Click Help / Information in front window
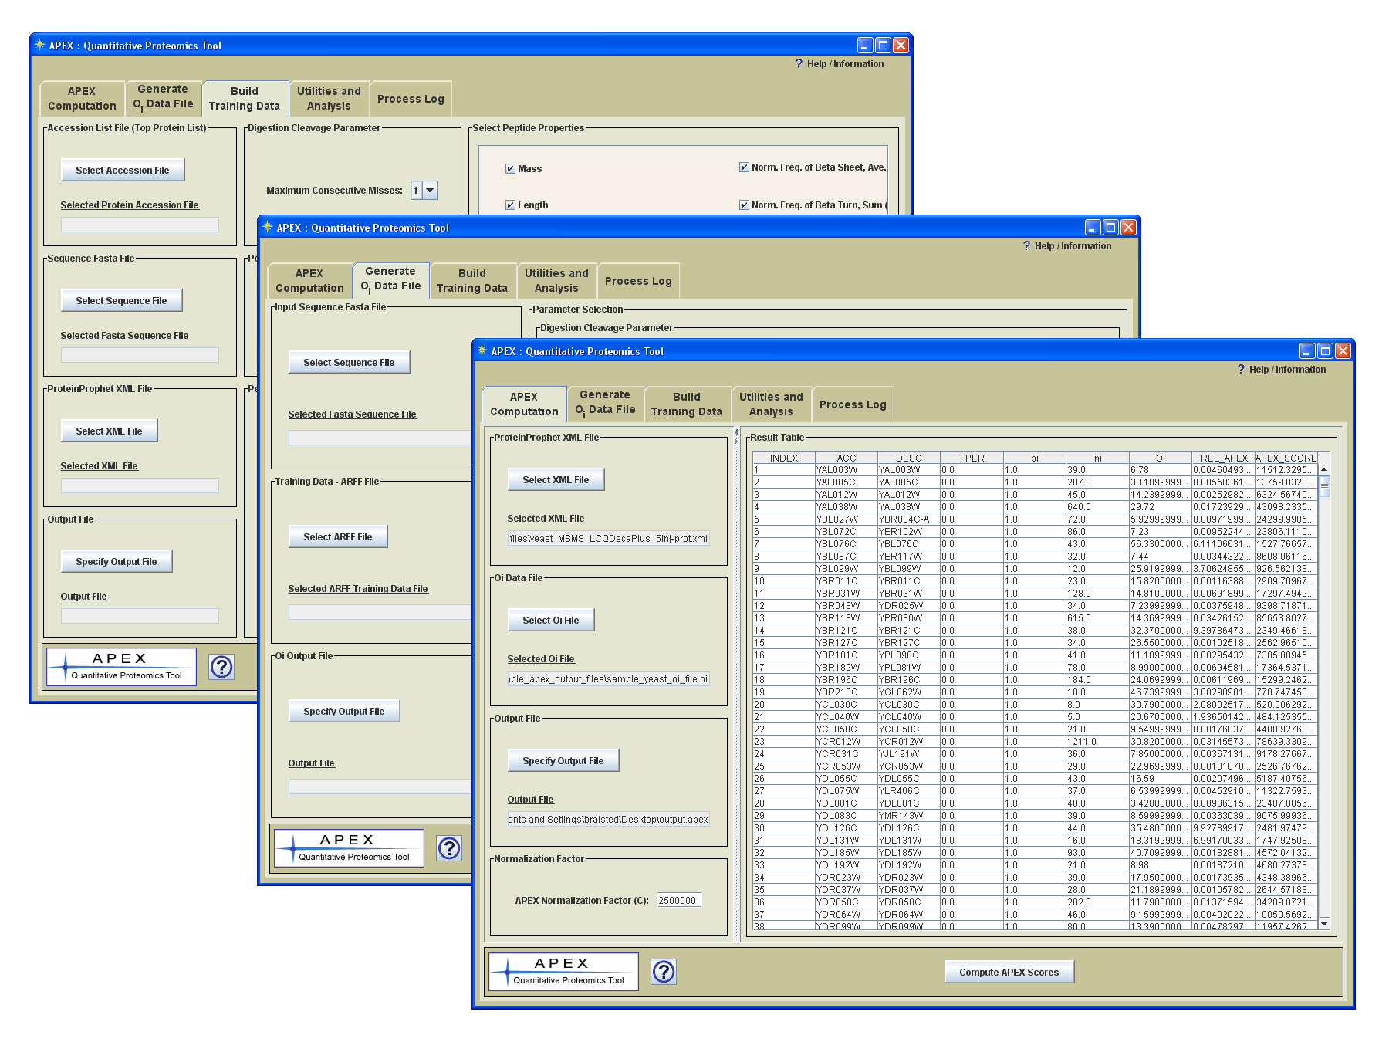Viewport: 1389px width, 1042px height. pos(1282,370)
